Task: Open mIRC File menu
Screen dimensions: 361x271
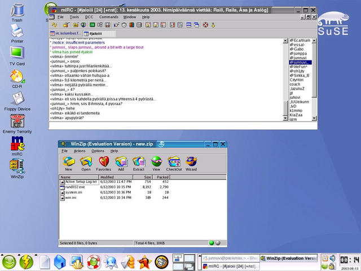Action: coord(60,17)
